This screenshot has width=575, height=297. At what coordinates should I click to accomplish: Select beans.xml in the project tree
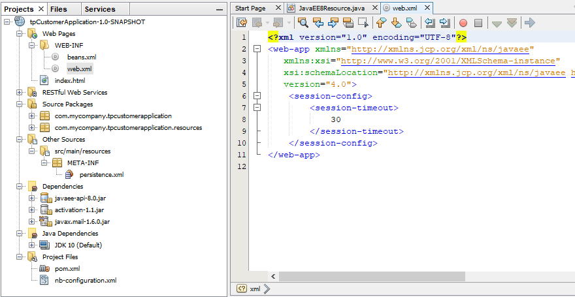[x=82, y=57]
